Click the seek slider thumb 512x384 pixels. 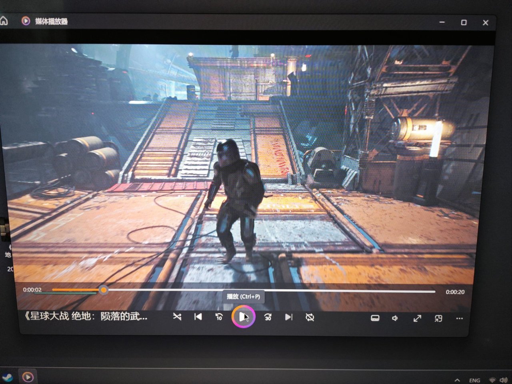click(x=104, y=290)
